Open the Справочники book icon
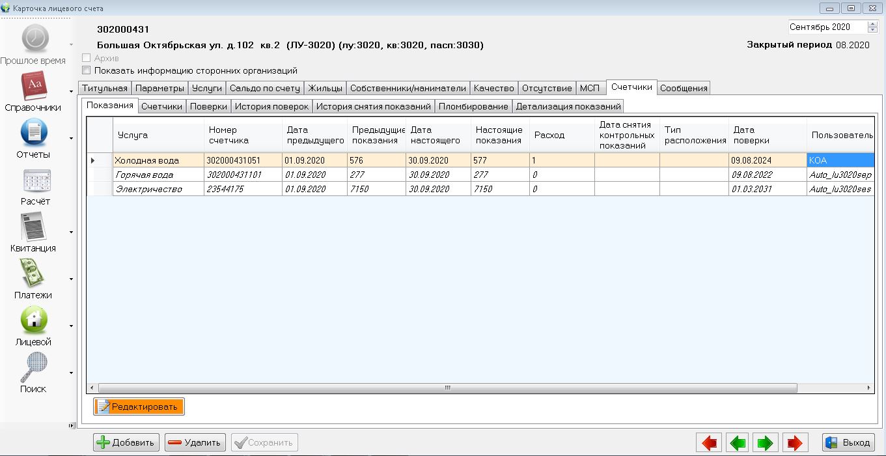Image resolution: width=886 pixels, height=456 pixels. pos(35,85)
